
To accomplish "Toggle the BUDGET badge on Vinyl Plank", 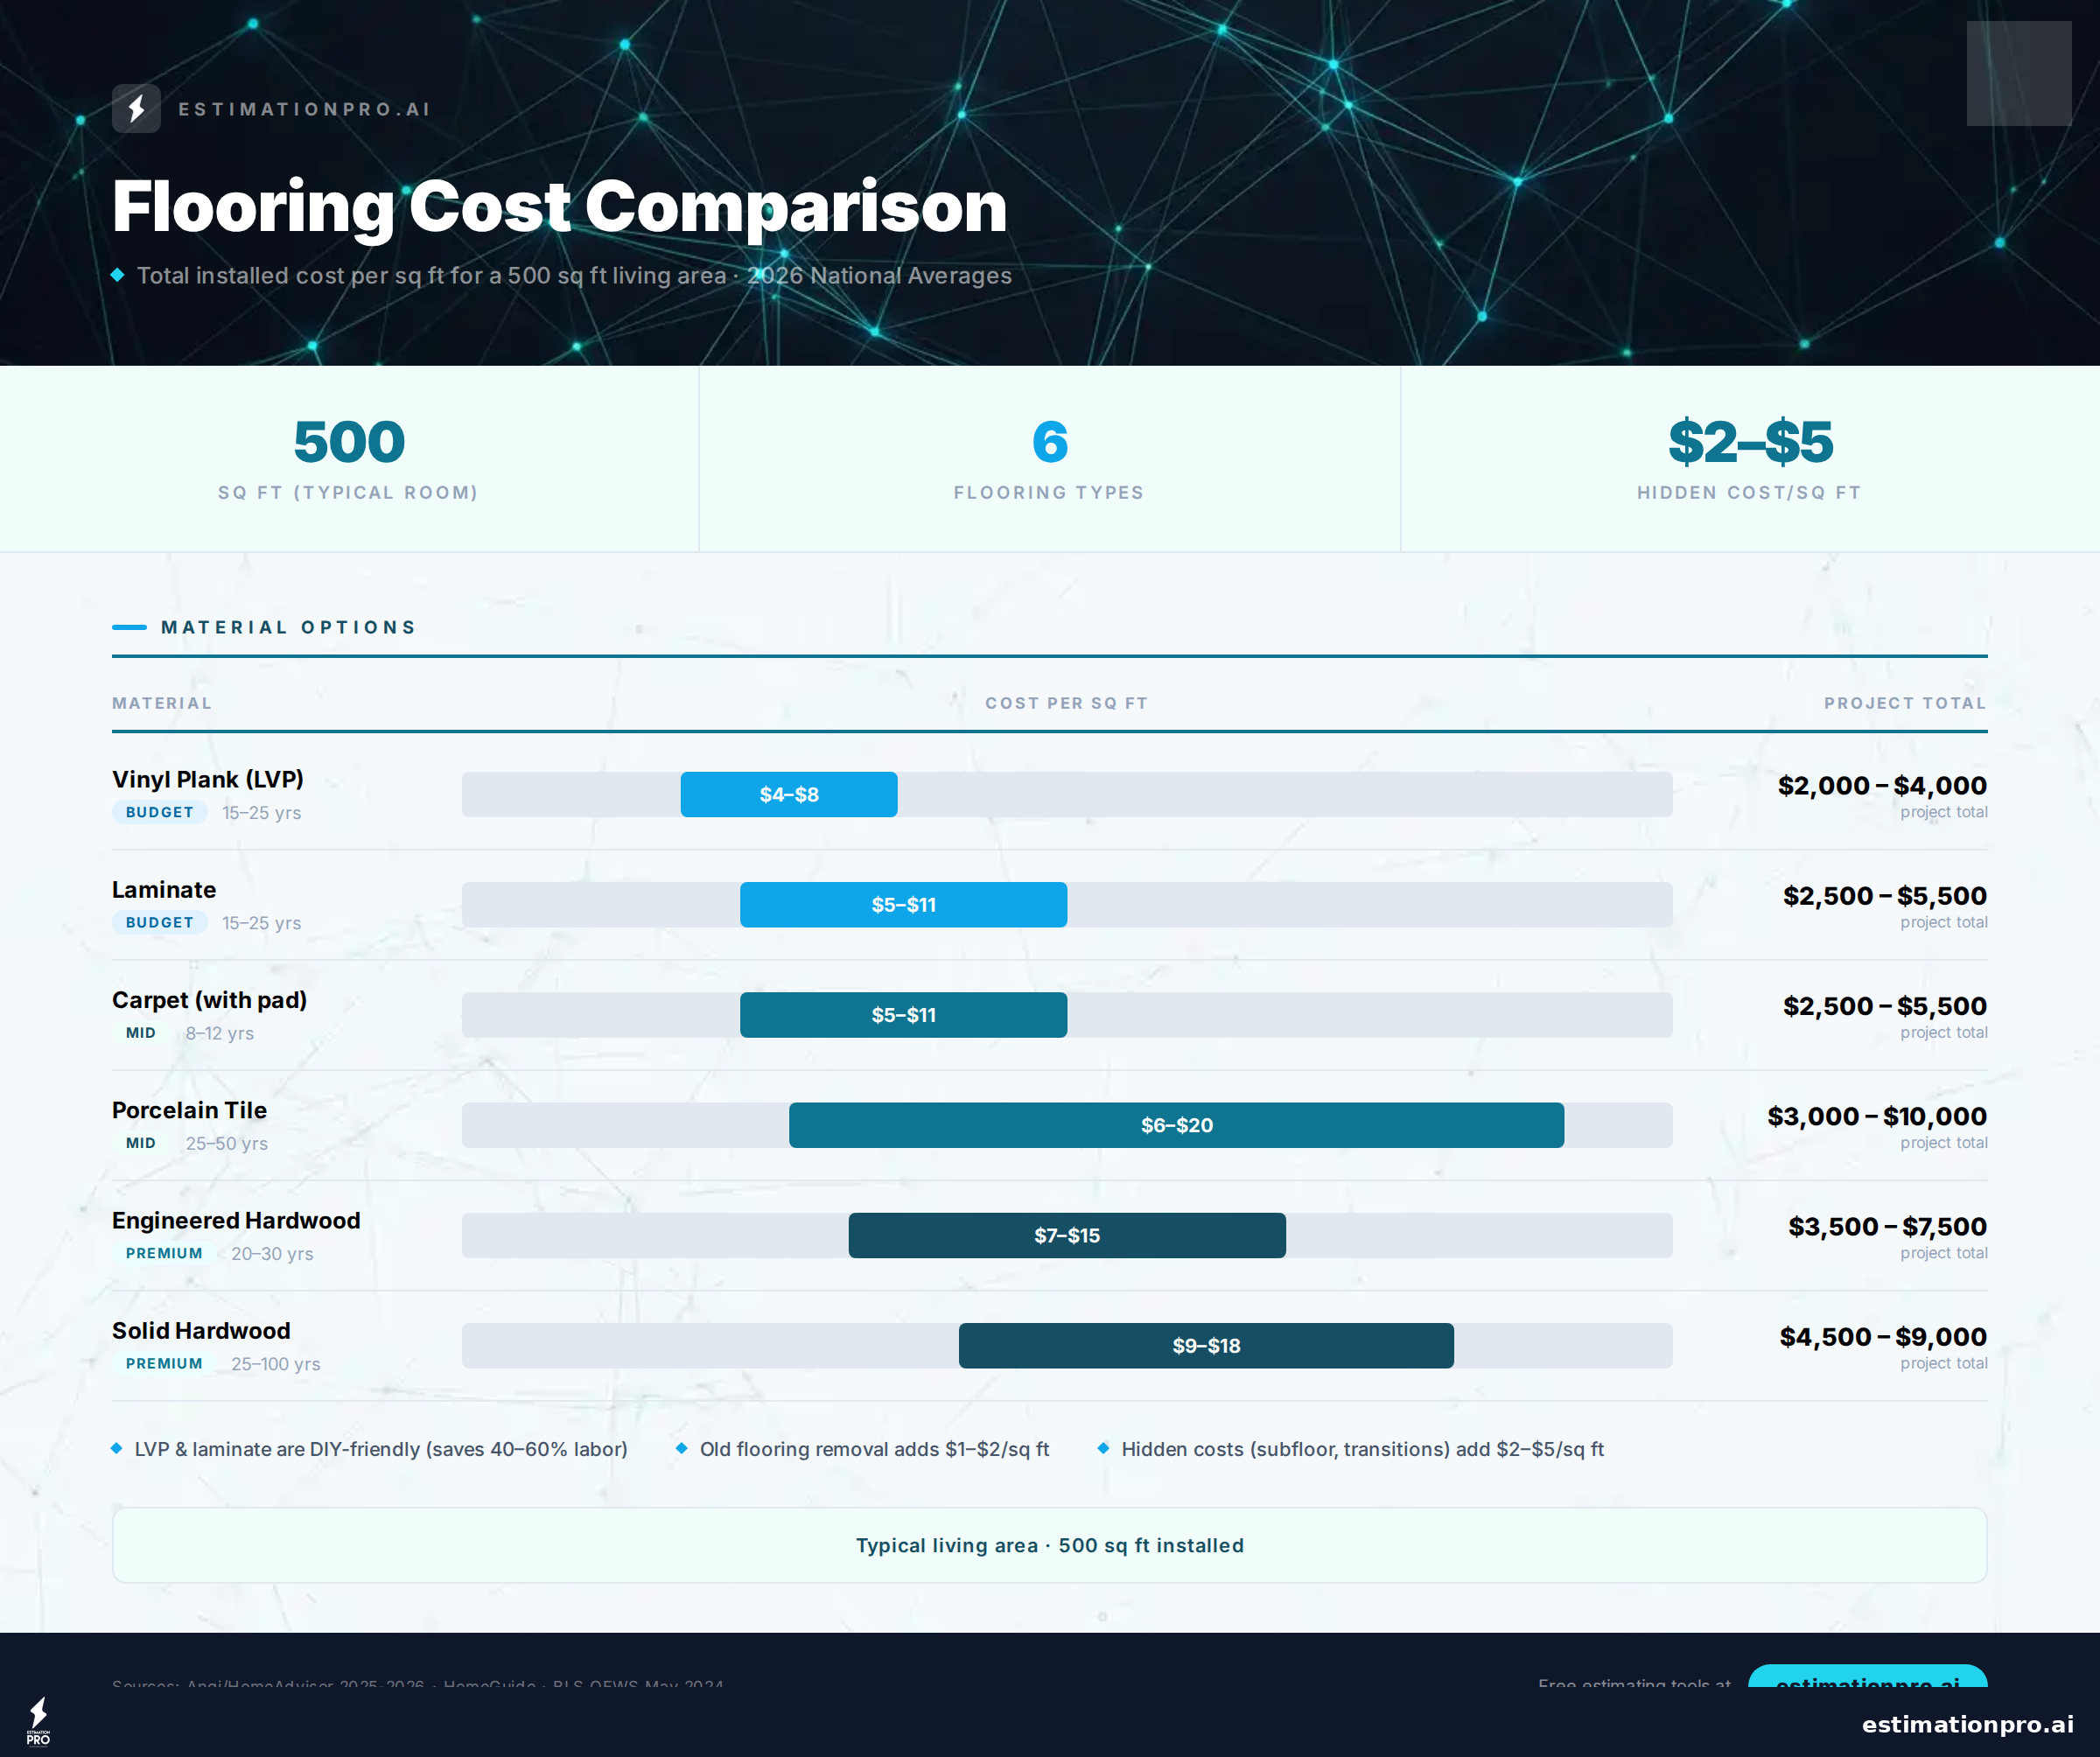I will [159, 812].
